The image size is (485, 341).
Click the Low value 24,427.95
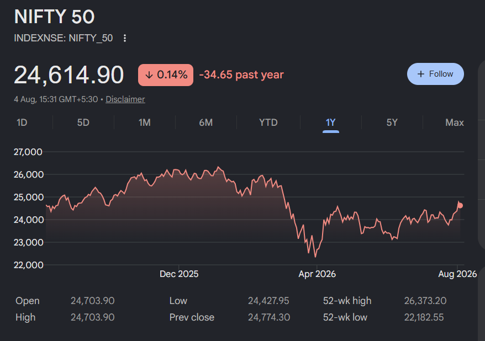268,301
